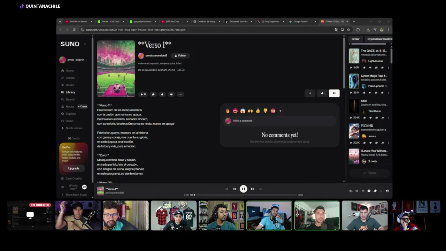This screenshot has width=446, height=251.
Task: React with the thumbs up emoji
Action: pos(258,111)
